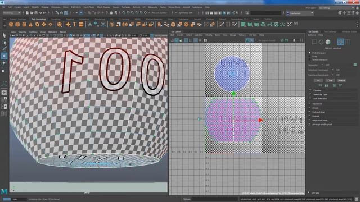Create a polygon torus from the shelf
The height and width of the screenshot is (202, 360).
(x=37, y=24)
